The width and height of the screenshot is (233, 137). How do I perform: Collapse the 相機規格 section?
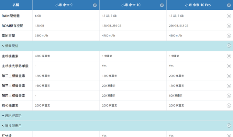pyautogui.click(x=3, y=46)
